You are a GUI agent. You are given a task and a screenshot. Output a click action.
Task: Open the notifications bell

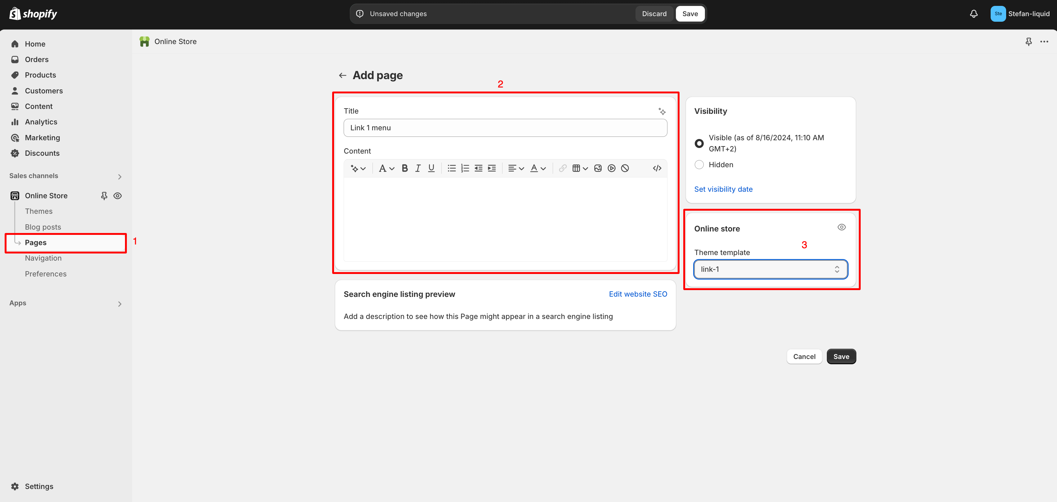[974, 14]
